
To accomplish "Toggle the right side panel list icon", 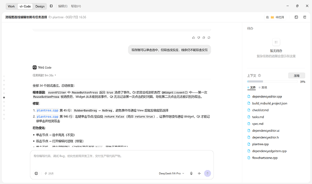I will [305, 17].
